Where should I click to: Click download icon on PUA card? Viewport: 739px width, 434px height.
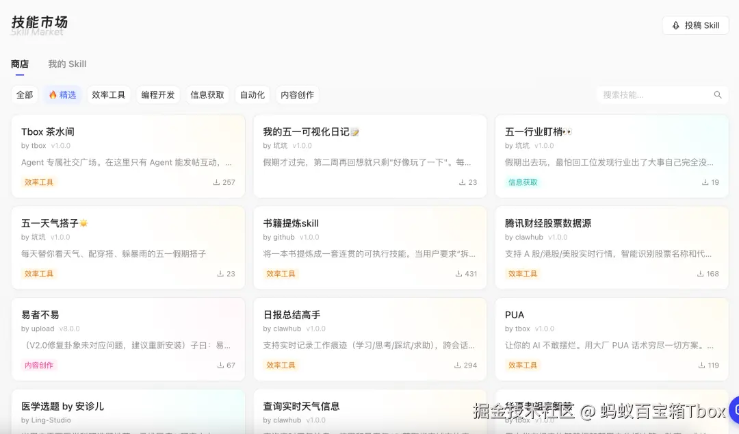tap(702, 365)
